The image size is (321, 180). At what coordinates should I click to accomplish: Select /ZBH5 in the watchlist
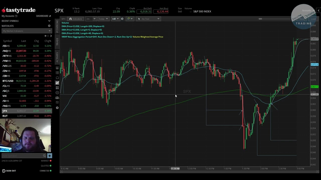27,76
